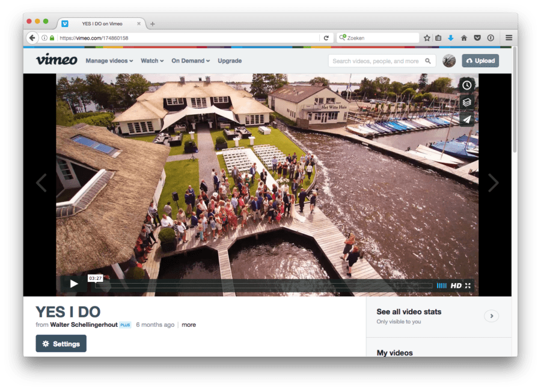
Task: Open See all video stats
Action: pyautogui.click(x=409, y=312)
